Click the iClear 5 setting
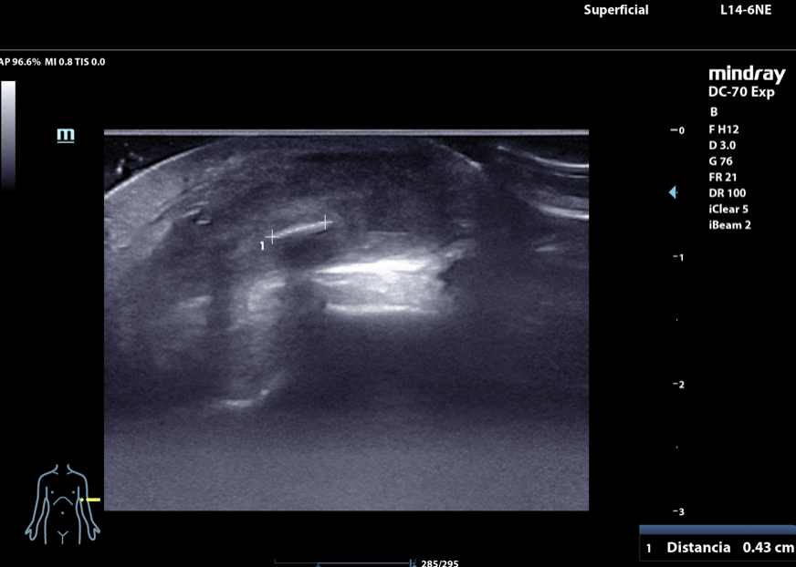Screen dimensions: 796x567 pyautogui.click(x=728, y=209)
